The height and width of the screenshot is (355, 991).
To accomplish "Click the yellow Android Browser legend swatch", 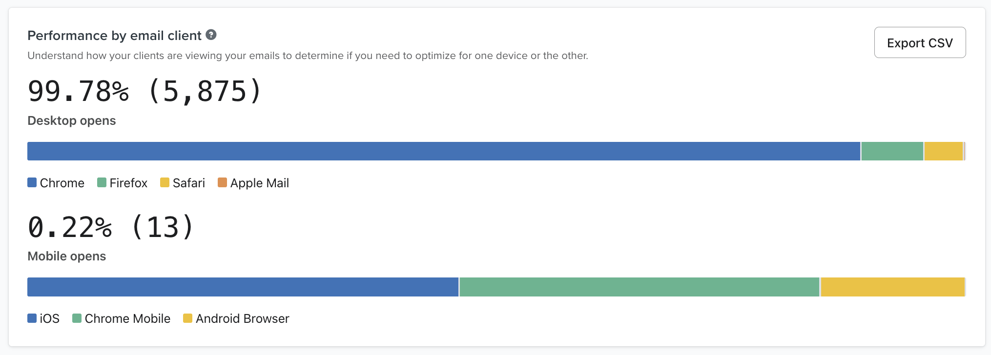I will click(x=187, y=318).
